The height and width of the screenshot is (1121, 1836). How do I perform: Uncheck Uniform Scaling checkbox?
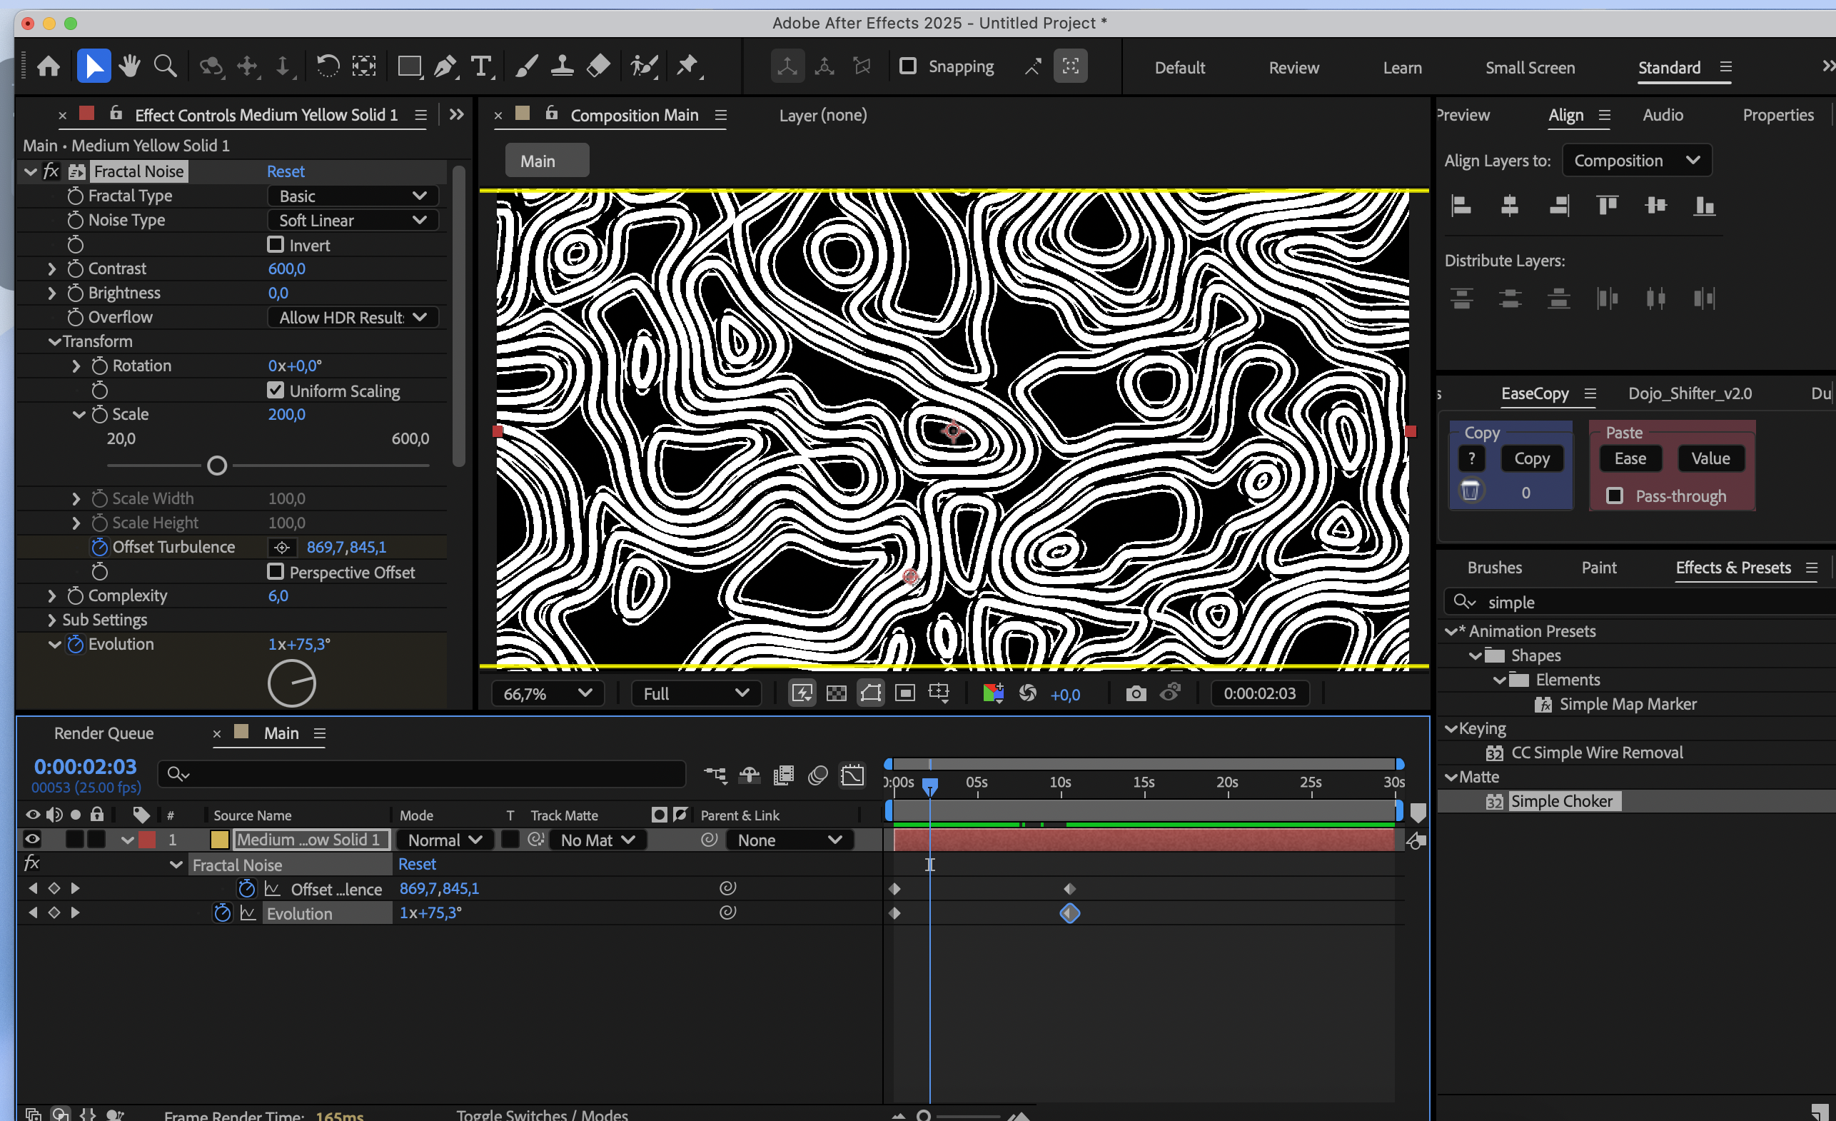276,391
